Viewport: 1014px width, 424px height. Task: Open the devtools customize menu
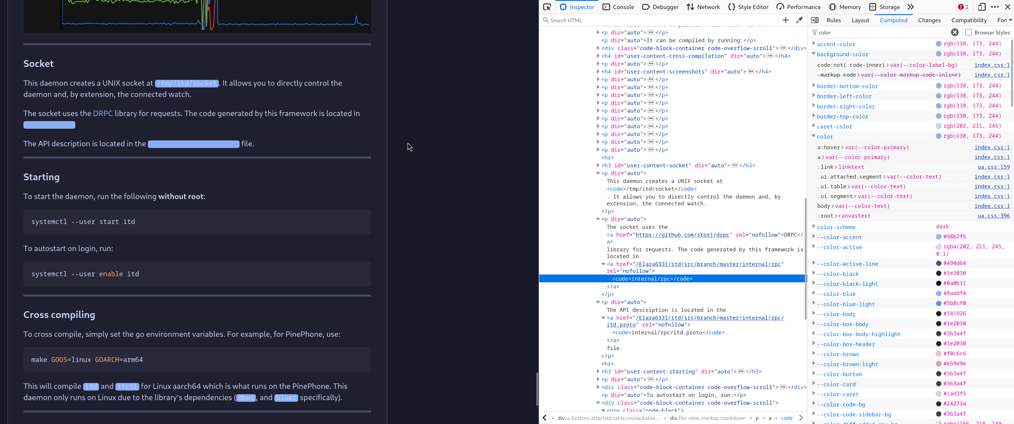click(x=995, y=7)
